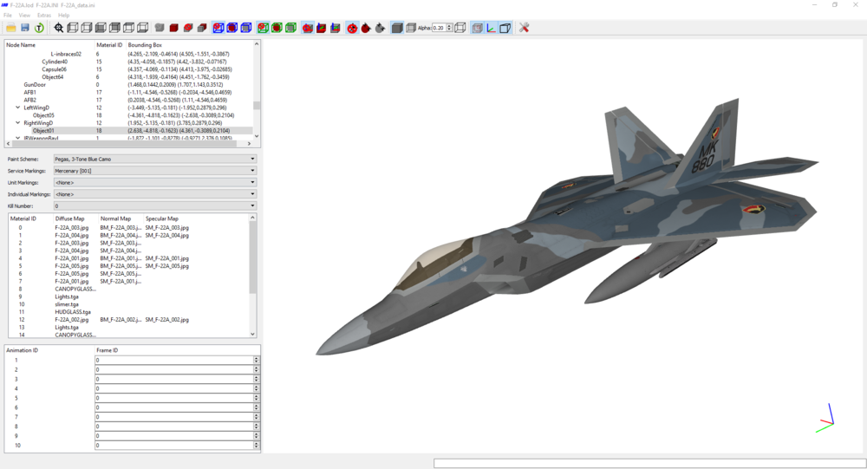Open the View menu
867x469 pixels.
point(24,16)
